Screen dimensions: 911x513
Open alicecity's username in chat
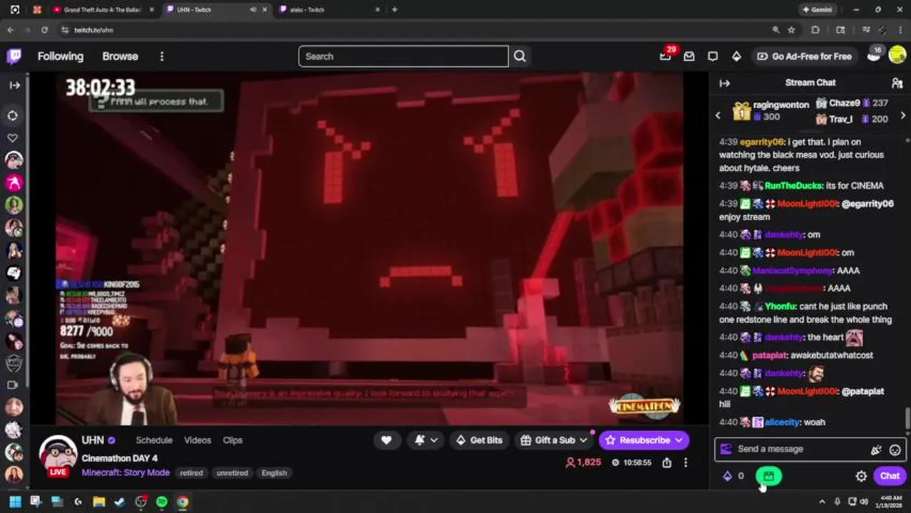[782, 423]
